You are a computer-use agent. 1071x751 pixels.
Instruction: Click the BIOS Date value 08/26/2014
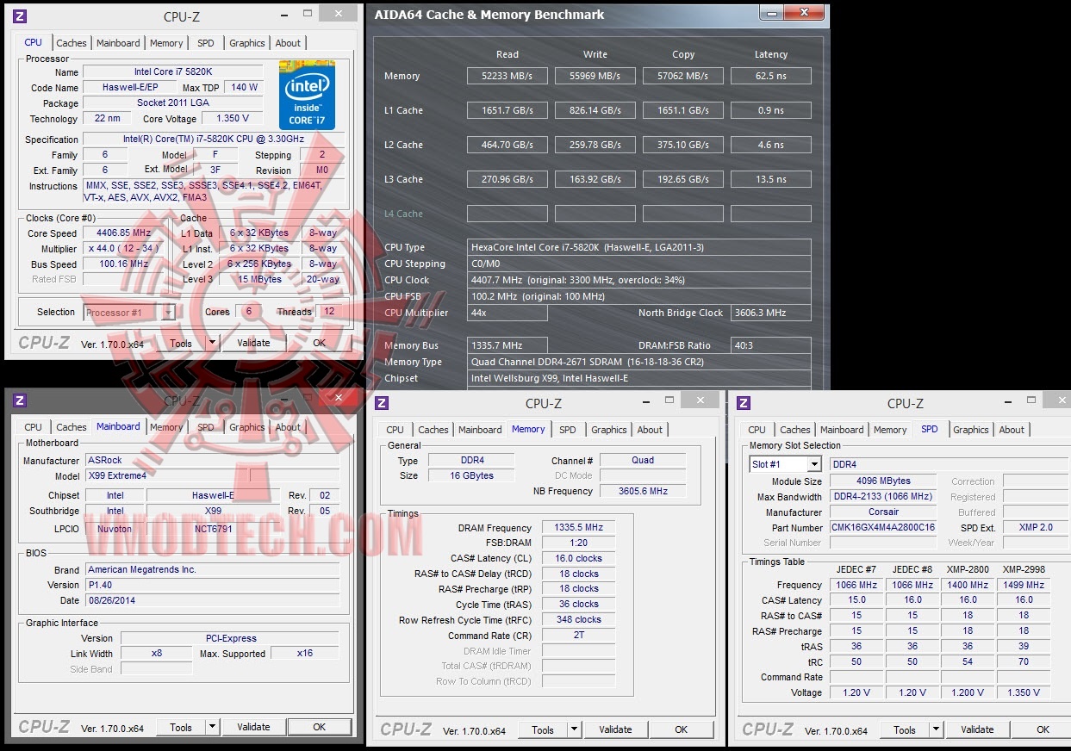tap(212, 600)
